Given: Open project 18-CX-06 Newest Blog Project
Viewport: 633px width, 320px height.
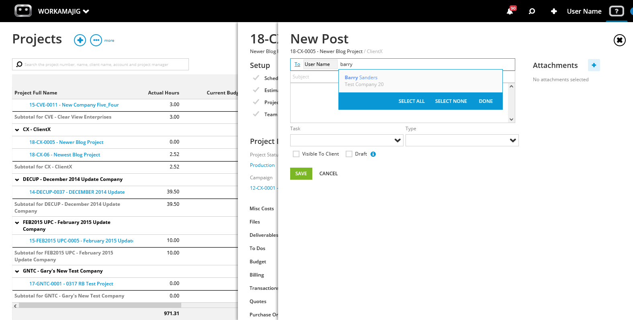Looking at the screenshot, I should [65, 155].
